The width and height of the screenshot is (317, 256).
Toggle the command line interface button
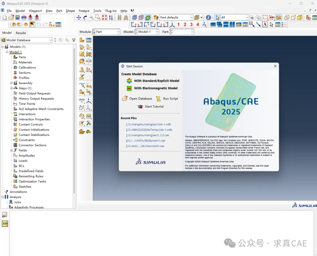[5, 223]
